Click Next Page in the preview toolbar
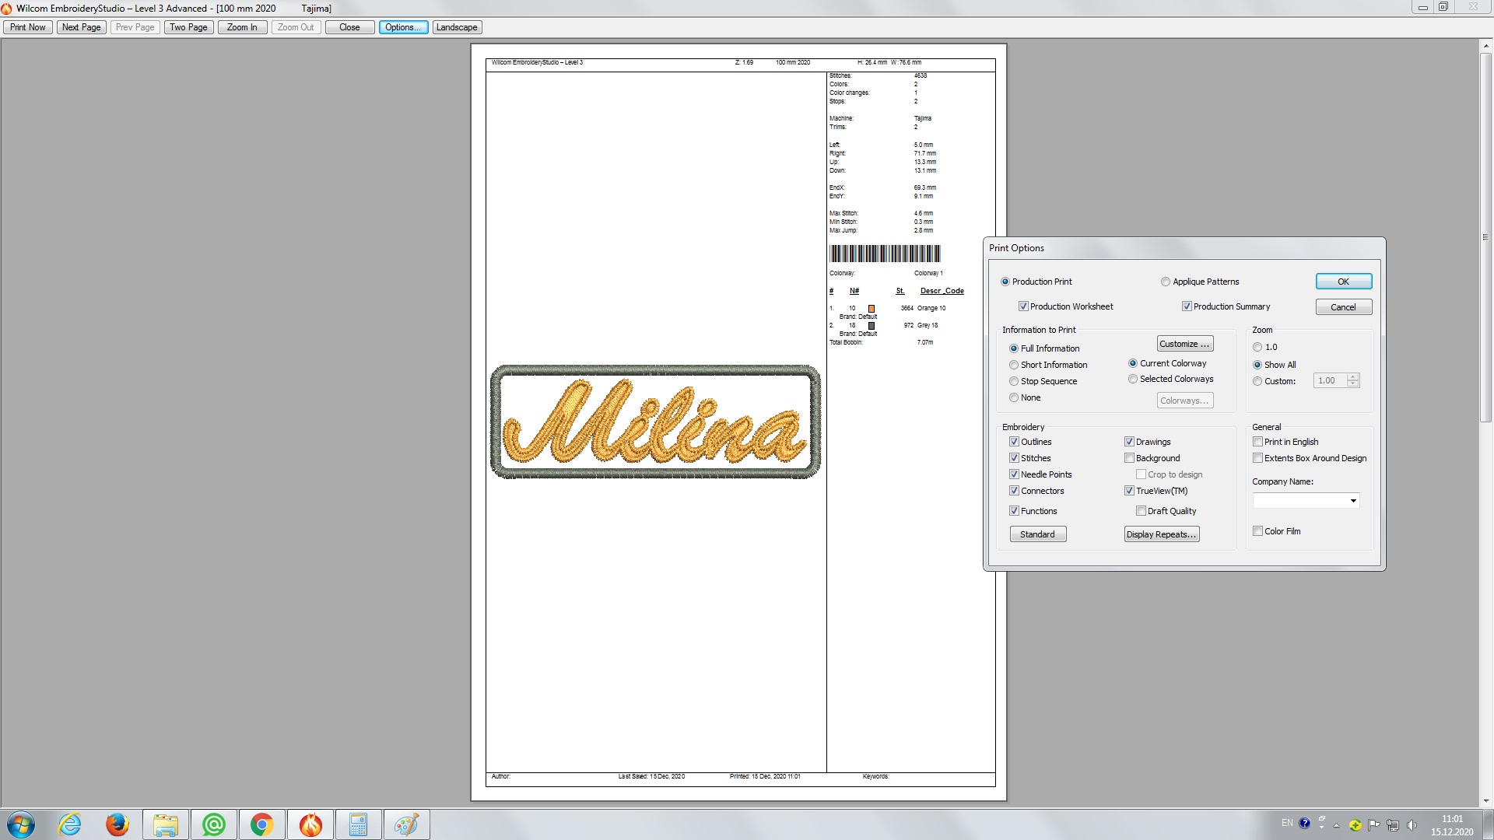Viewport: 1494px width, 840px height. click(x=81, y=27)
